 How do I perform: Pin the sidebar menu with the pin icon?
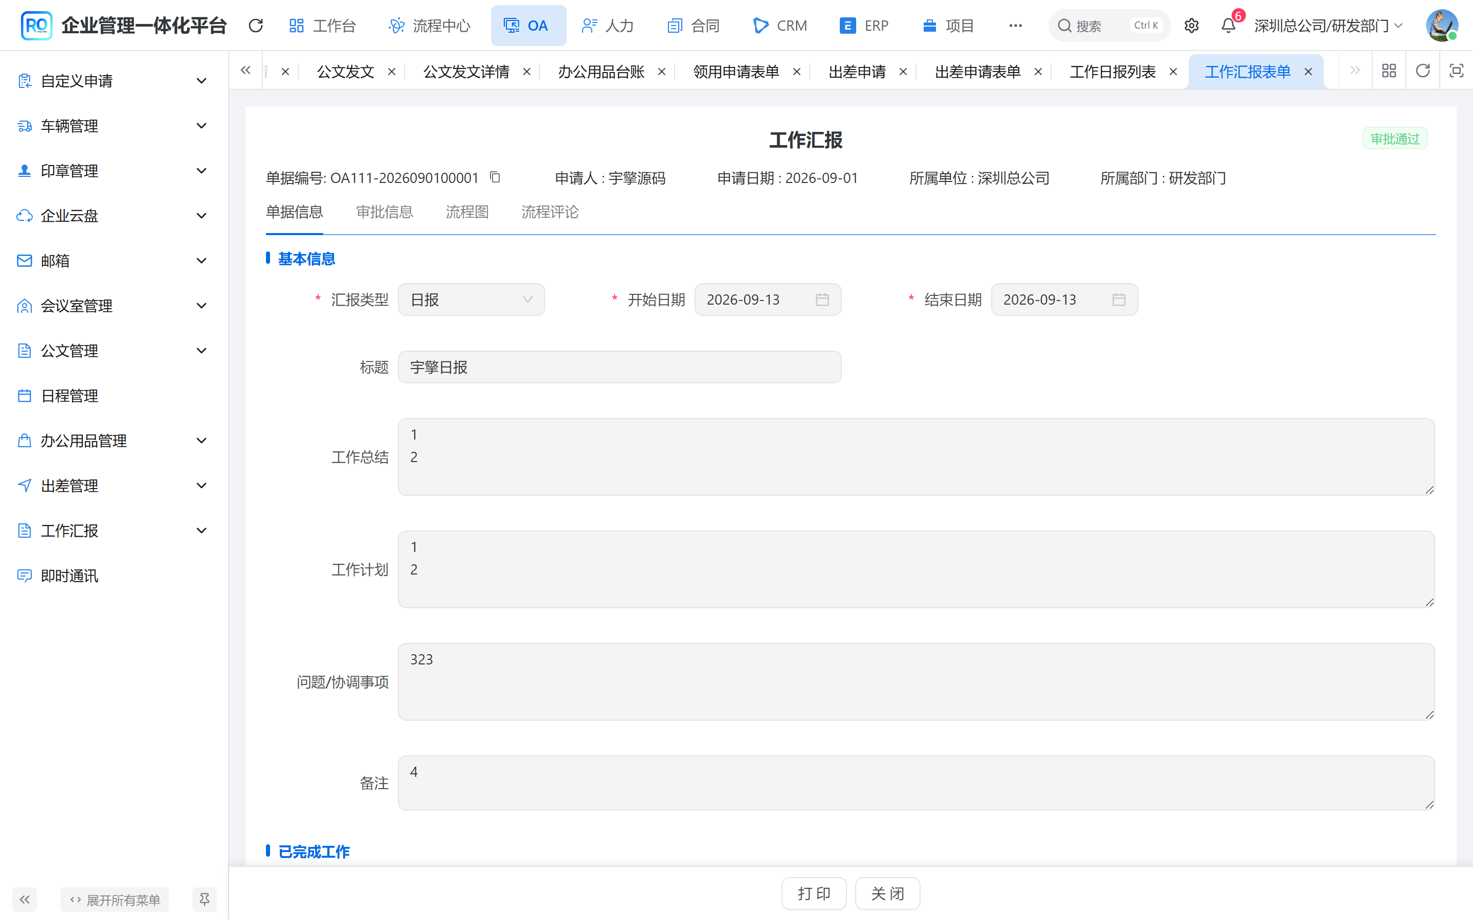(x=204, y=900)
